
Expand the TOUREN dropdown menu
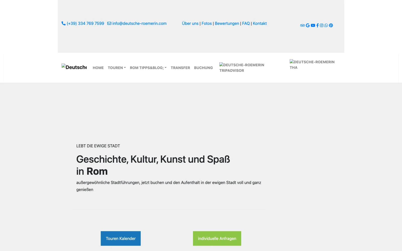(x=117, y=68)
